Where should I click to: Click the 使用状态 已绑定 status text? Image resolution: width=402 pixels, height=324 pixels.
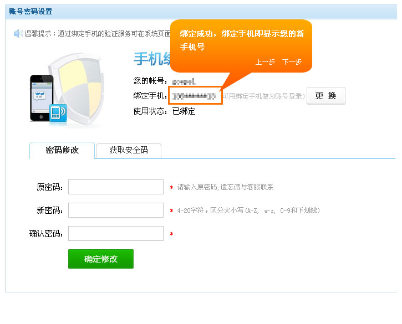click(164, 111)
